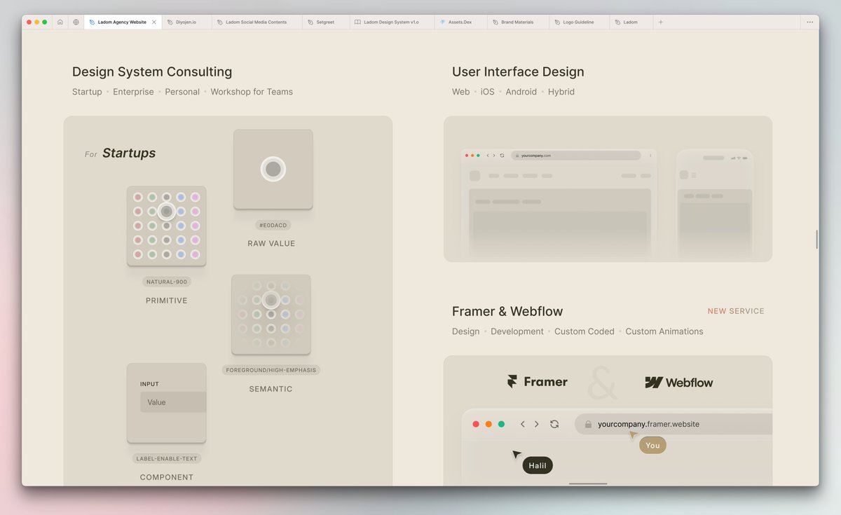Click the LABEL-ENABLE-TEXT token chip

167,459
